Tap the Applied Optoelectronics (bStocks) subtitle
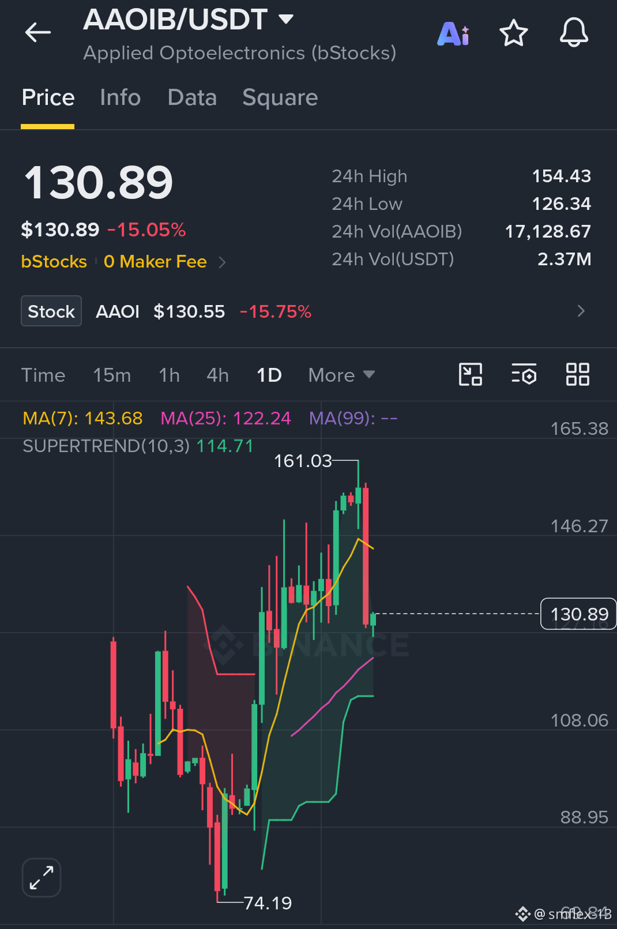 (x=240, y=53)
